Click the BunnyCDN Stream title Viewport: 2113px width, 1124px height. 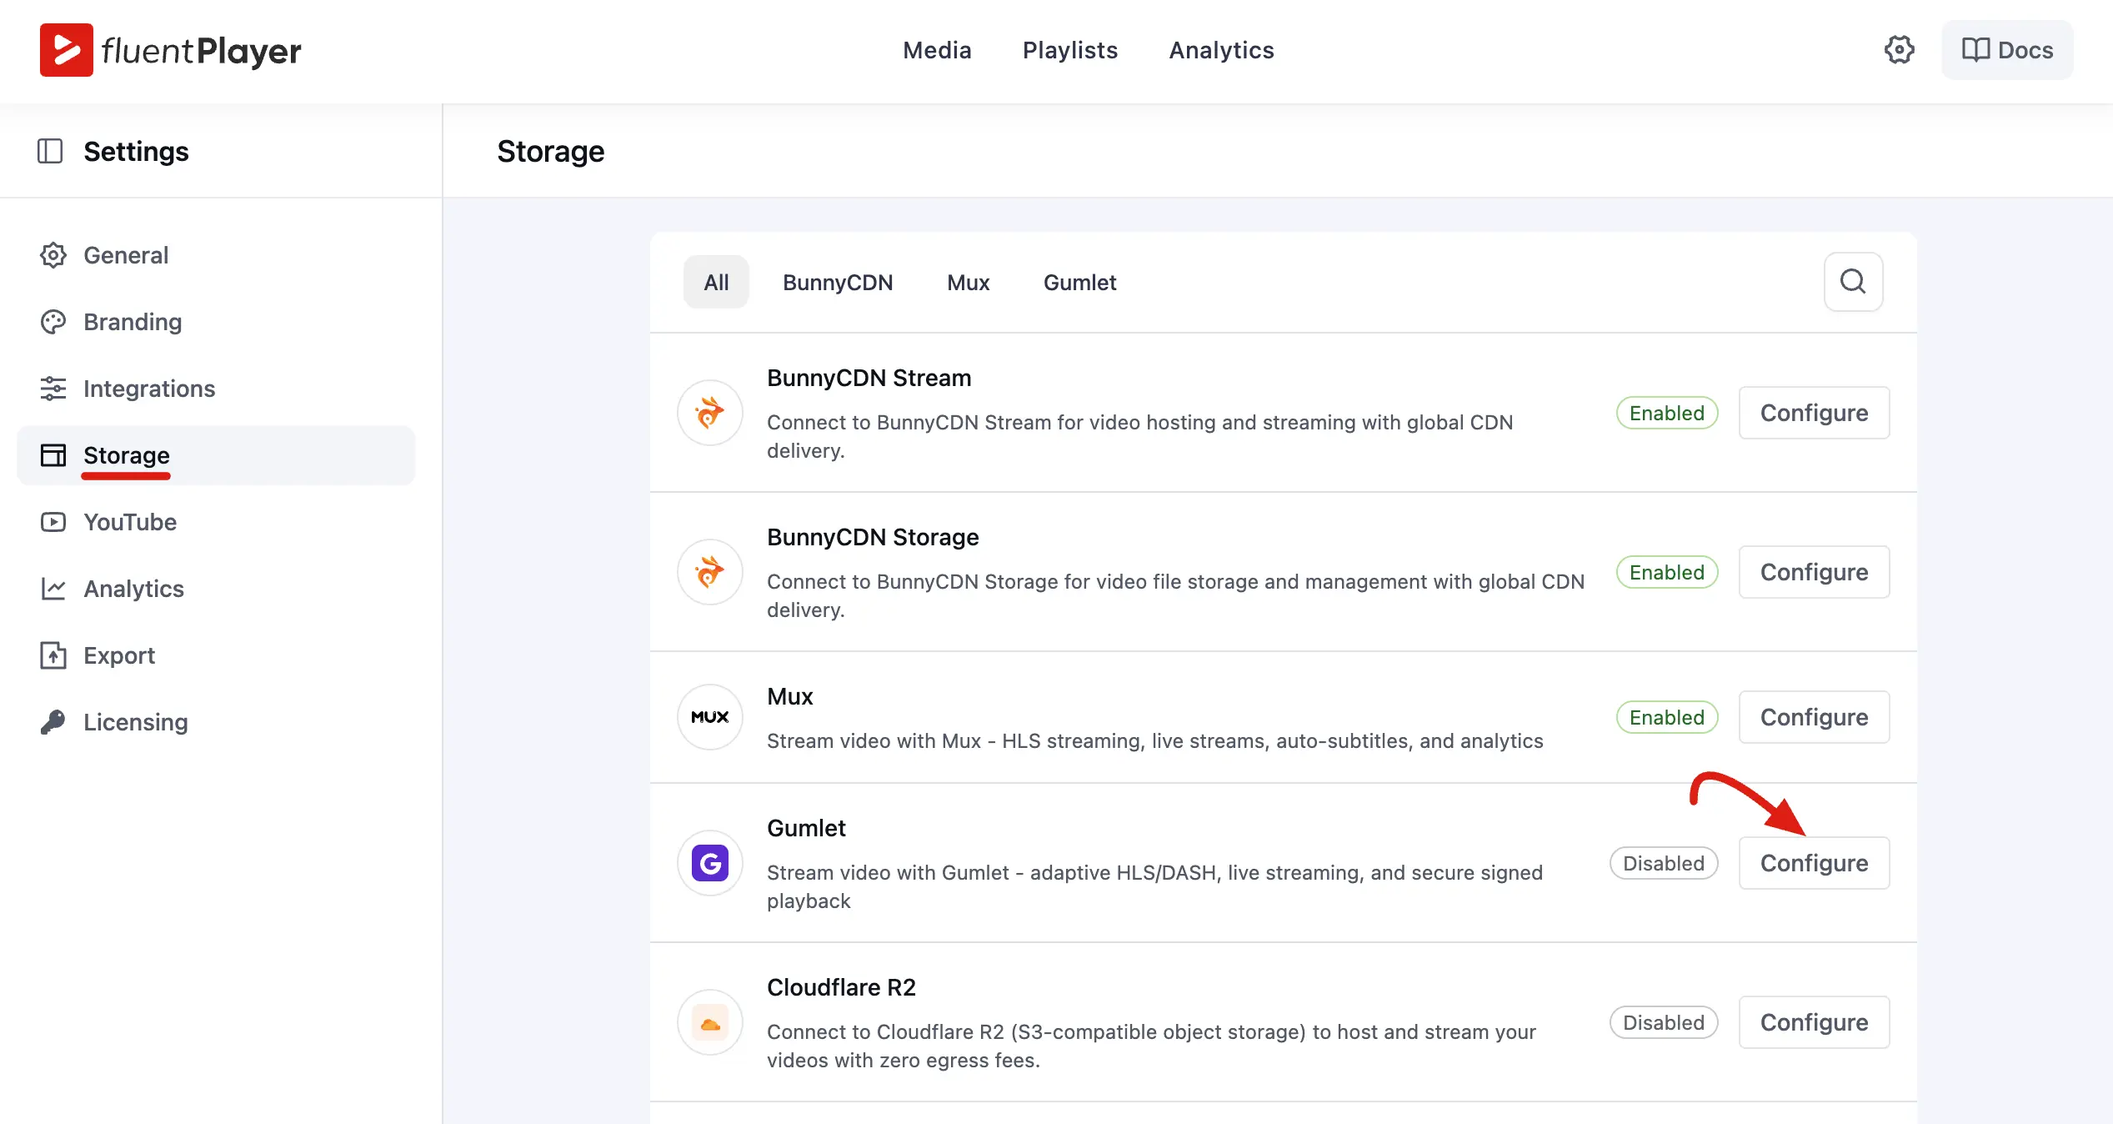869,378
